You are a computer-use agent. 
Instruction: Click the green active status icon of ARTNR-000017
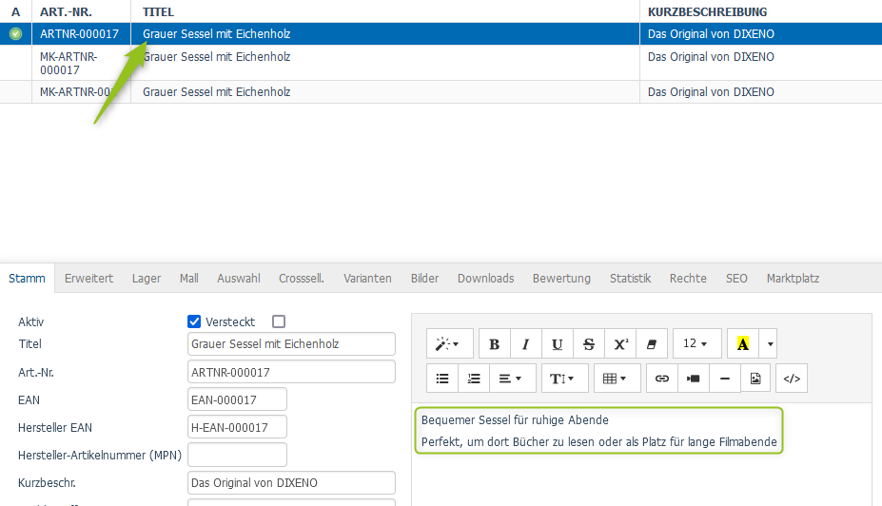click(x=16, y=33)
